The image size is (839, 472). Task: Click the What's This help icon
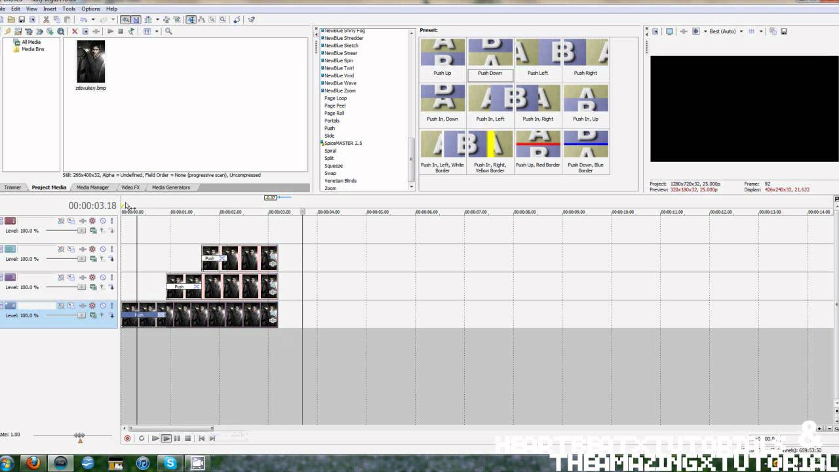(251, 20)
